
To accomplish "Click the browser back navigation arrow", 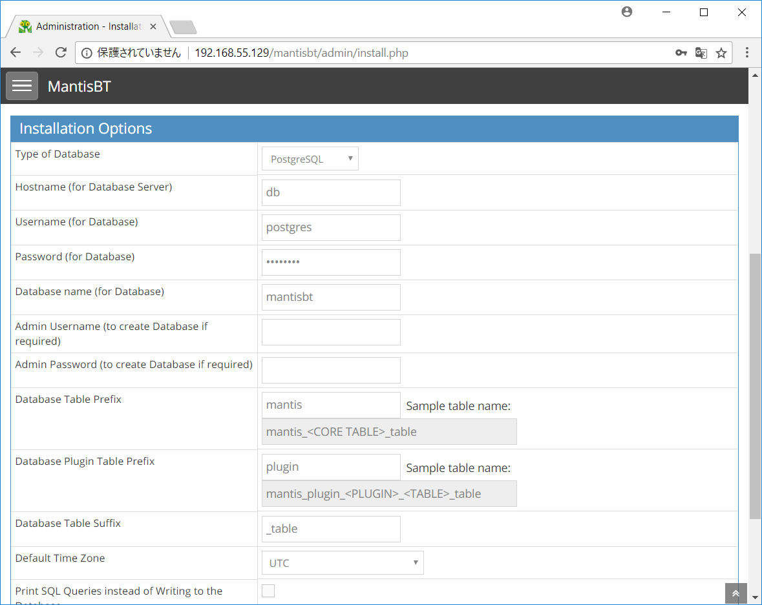I will (x=16, y=52).
